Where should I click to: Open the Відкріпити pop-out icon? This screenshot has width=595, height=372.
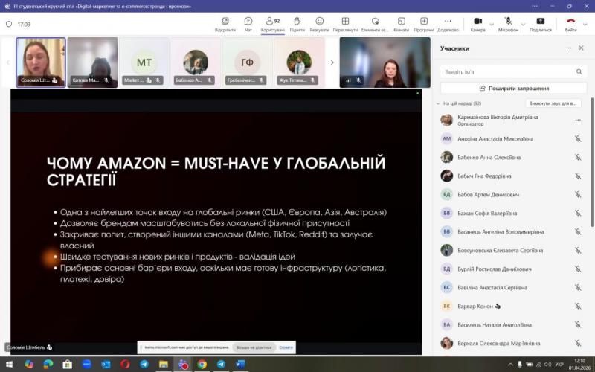coord(225,24)
